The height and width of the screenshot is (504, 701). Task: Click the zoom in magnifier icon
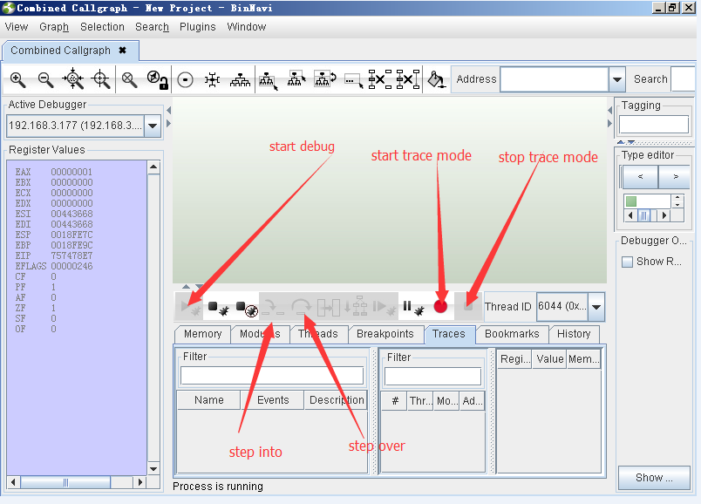(18, 79)
